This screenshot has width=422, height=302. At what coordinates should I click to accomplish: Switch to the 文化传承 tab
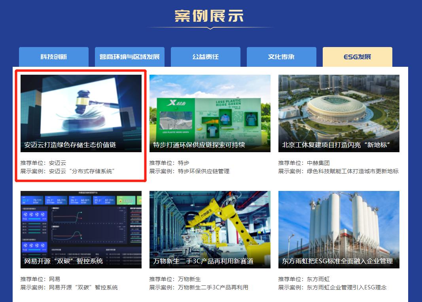(282, 57)
